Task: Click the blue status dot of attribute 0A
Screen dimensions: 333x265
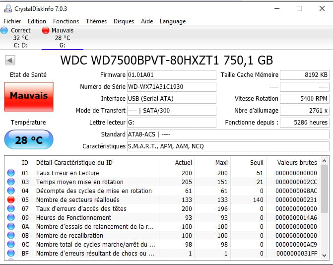Action: (x=11, y=226)
